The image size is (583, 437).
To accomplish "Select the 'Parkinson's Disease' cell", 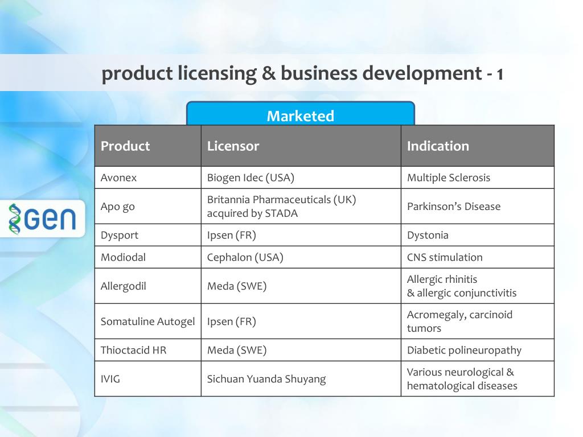I will click(478, 206).
